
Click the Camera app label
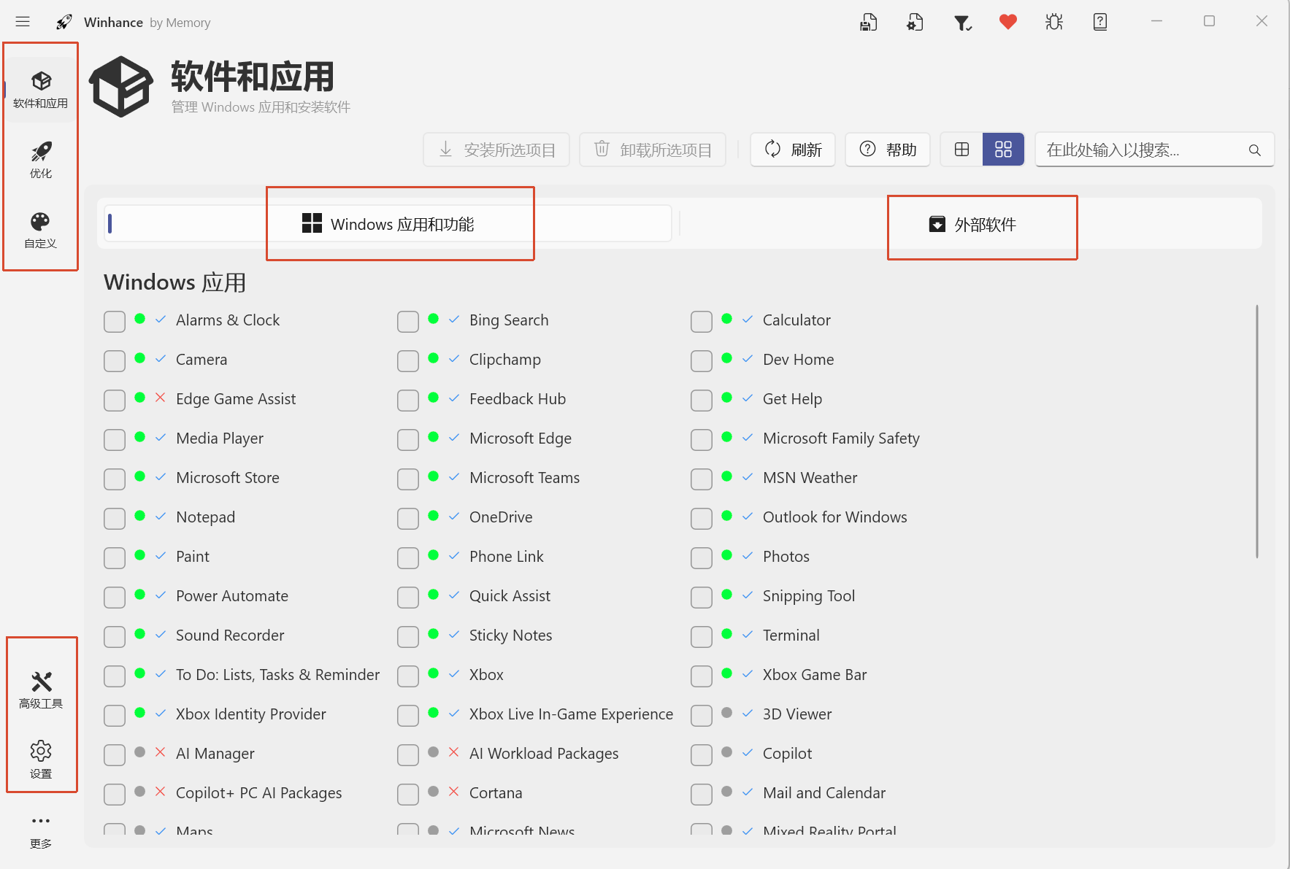201,359
